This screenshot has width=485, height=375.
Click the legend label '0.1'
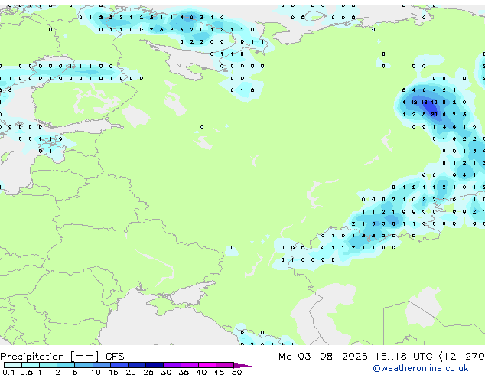(x=8, y=372)
